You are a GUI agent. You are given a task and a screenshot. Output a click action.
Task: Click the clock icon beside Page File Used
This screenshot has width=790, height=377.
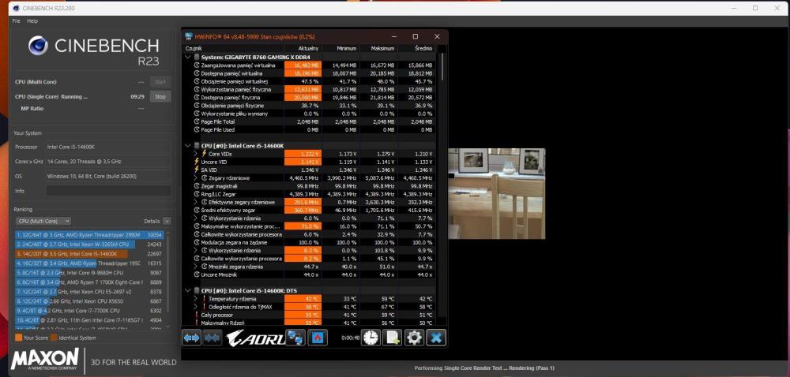197,129
